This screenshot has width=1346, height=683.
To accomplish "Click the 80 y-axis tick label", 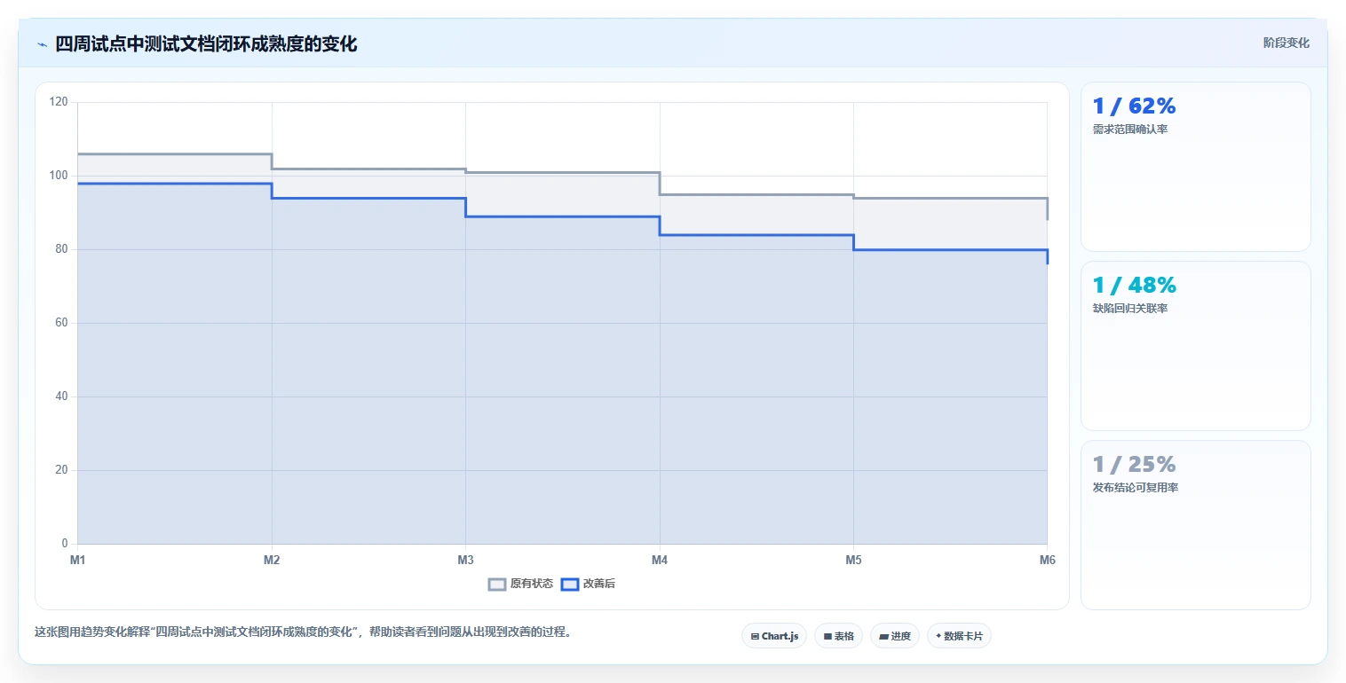I will pyautogui.click(x=62, y=249).
